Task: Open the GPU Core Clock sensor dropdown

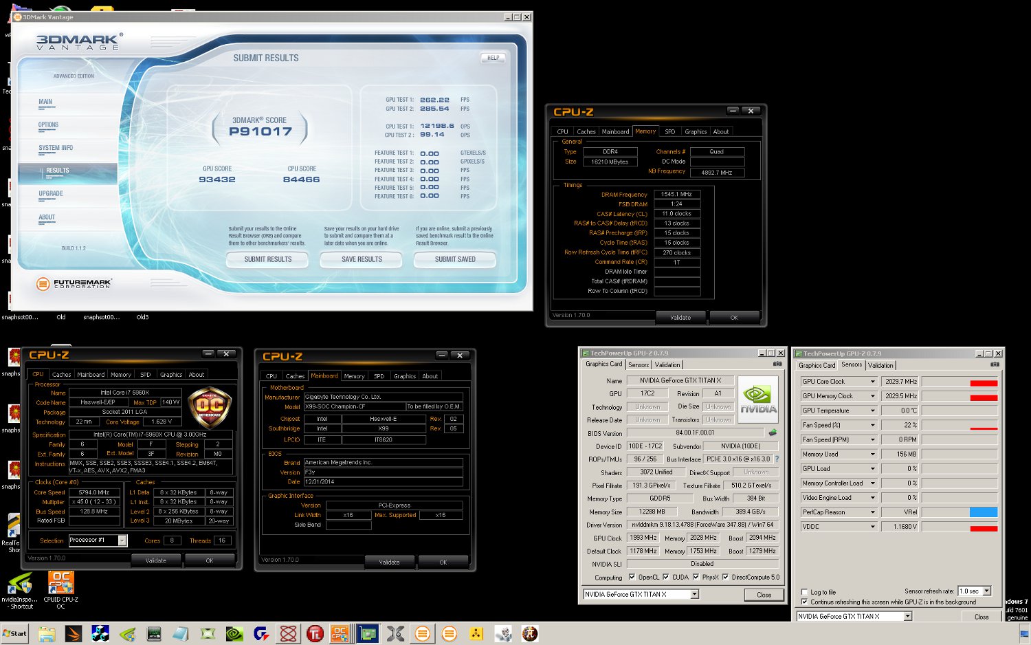Action: pos(873,382)
